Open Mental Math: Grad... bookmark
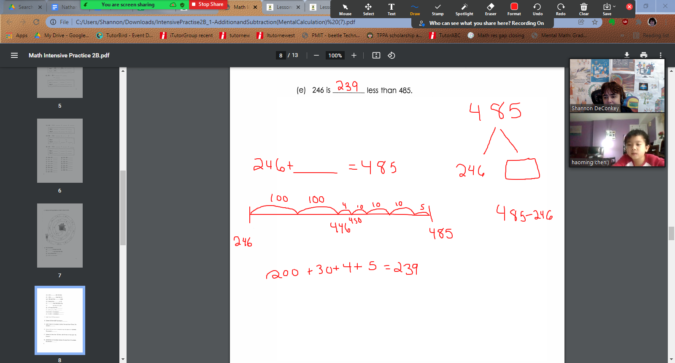Screen dimensions: 675x363 pyautogui.click(x=559, y=35)
